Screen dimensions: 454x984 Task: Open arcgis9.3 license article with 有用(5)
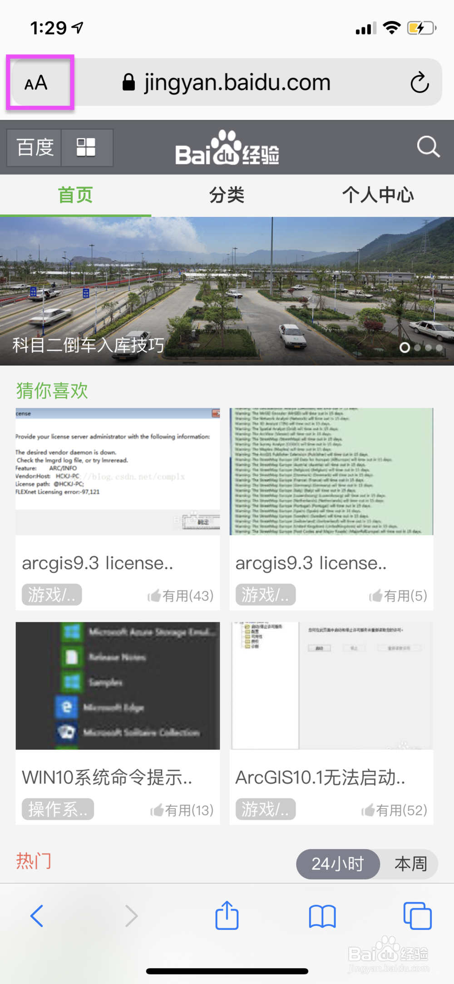tap(311, 563)
